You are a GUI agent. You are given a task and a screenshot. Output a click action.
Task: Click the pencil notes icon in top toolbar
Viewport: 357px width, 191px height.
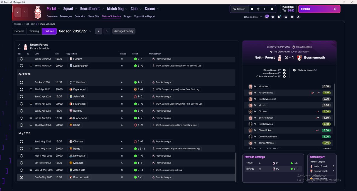point(264,9)
